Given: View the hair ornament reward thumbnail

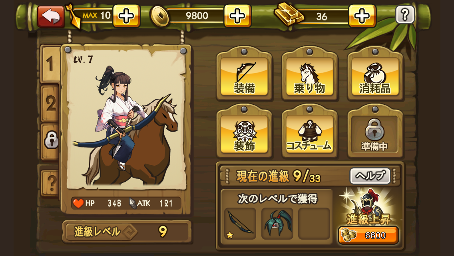Looking at the screenshot, I should click(277, 224).
